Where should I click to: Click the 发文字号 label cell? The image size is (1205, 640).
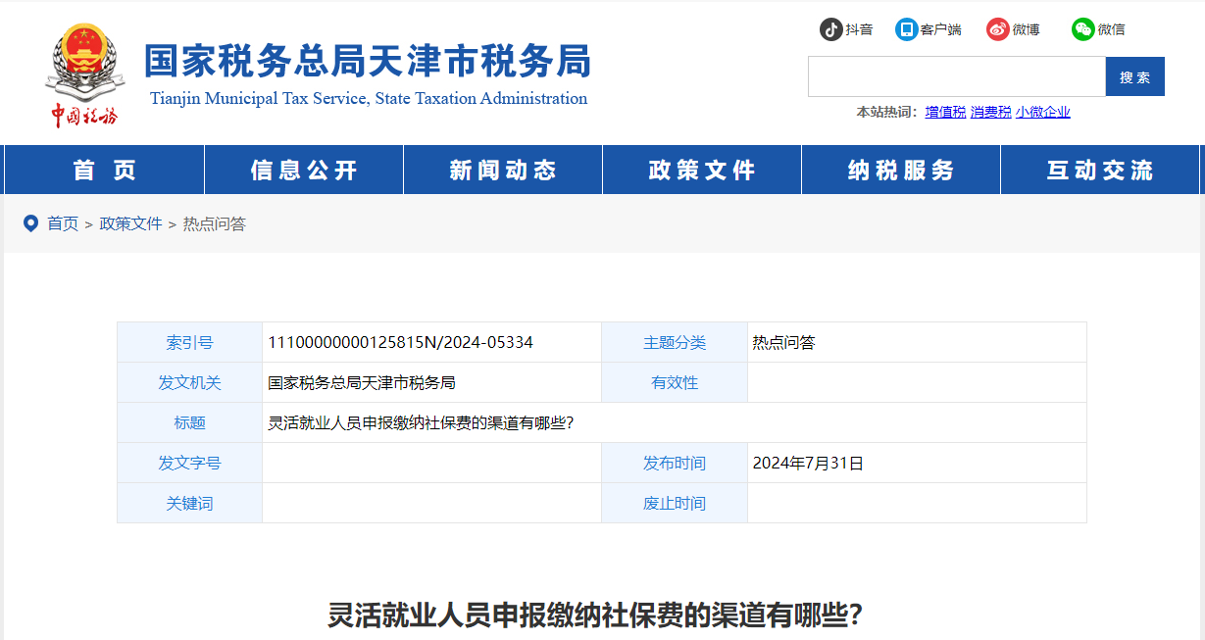point(189,463)
